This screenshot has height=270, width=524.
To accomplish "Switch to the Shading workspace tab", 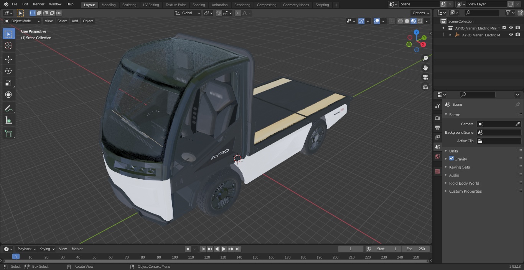I will 199,5.
